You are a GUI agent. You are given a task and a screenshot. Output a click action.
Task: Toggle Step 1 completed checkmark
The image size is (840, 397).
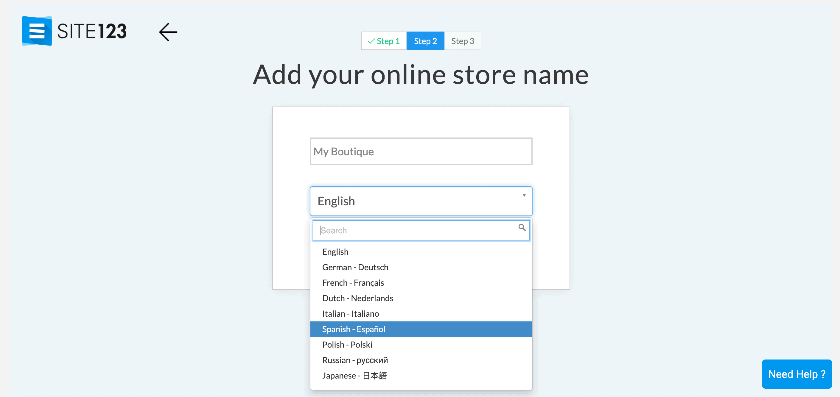pos(371,40)
